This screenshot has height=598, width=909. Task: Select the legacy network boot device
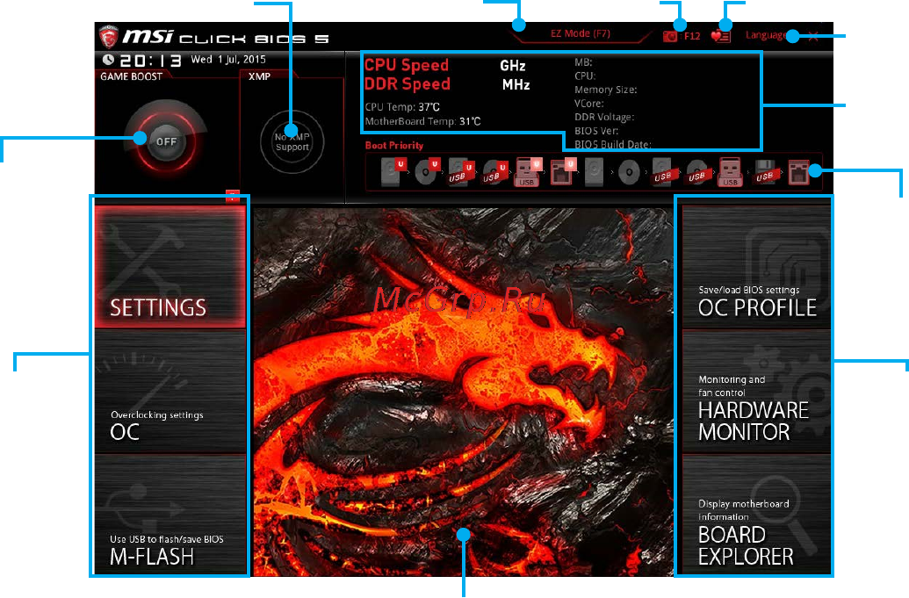pos(798,172)
